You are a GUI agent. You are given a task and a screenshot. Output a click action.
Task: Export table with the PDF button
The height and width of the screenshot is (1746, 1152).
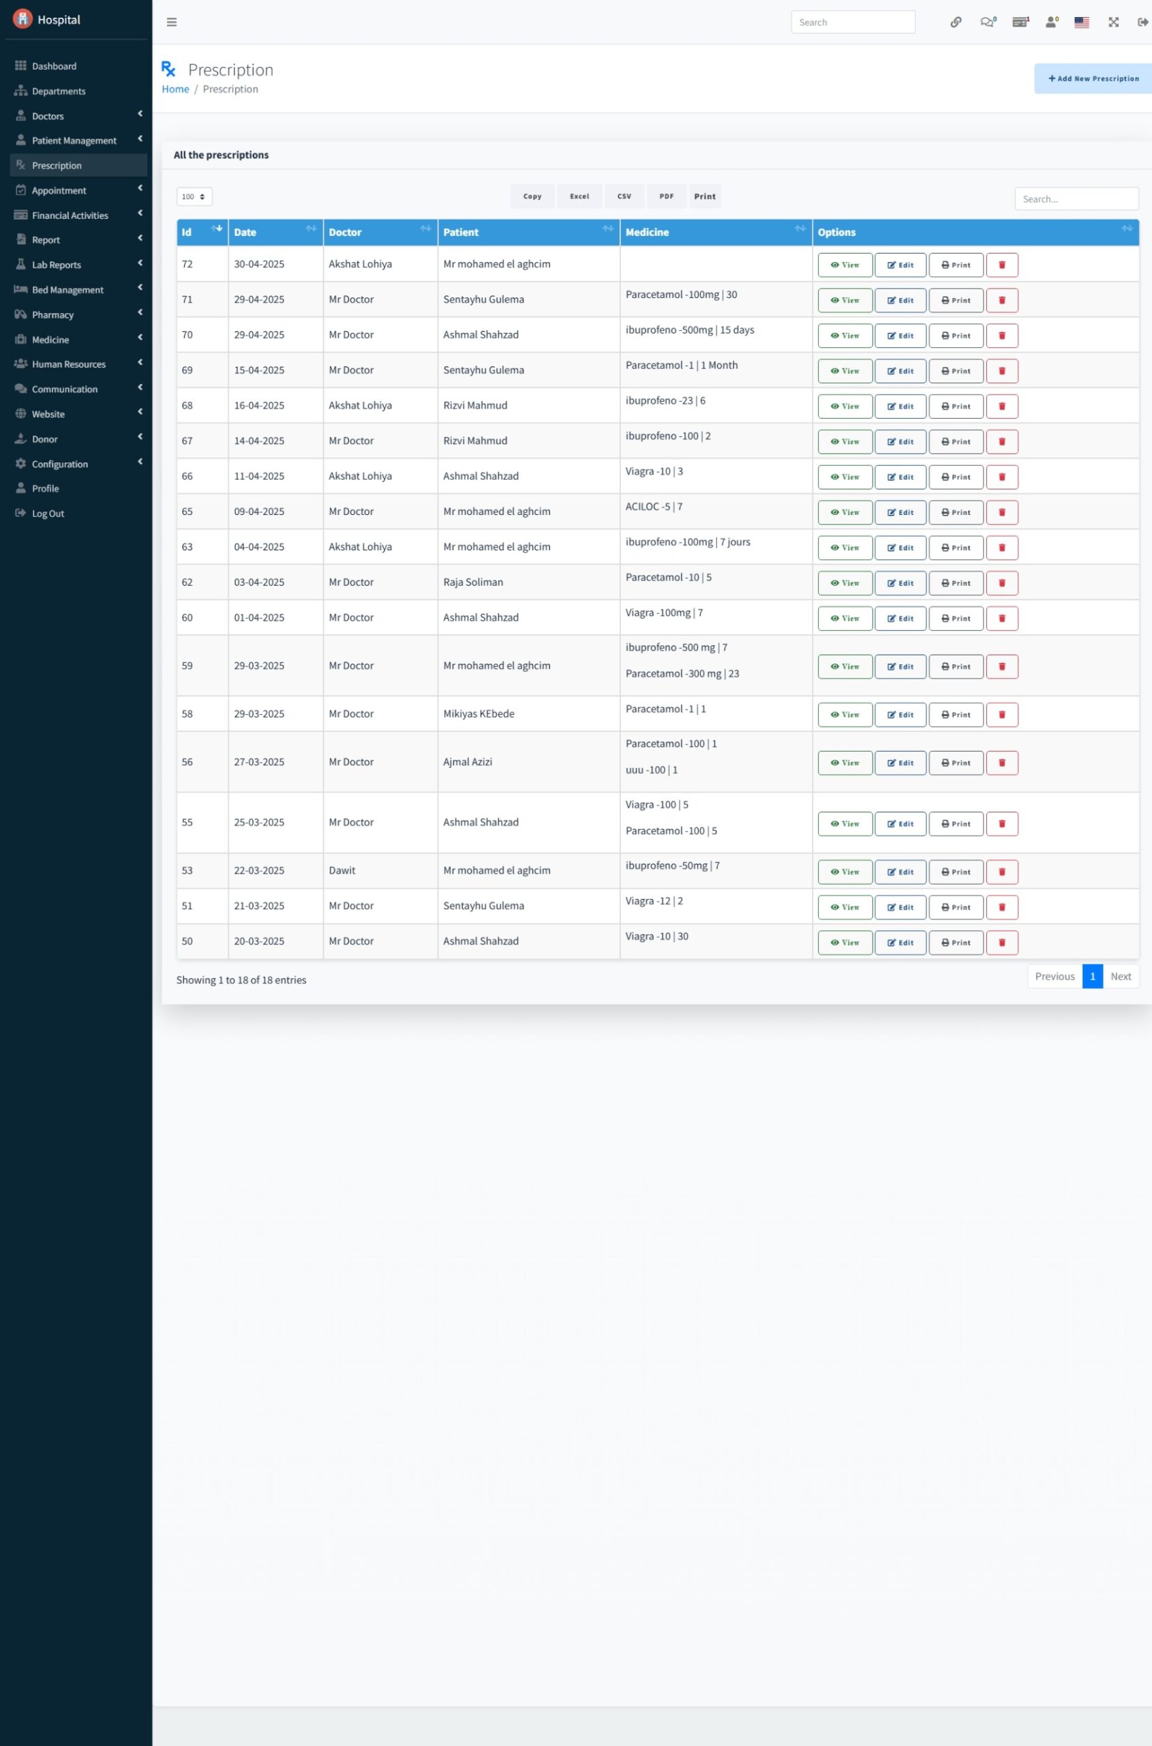pos(667,196)
